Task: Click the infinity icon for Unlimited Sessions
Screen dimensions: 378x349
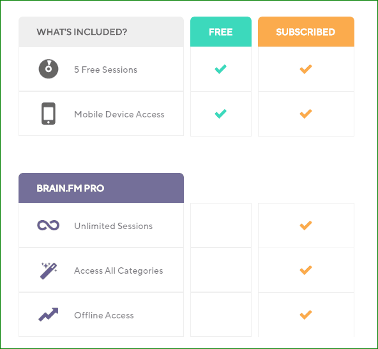Action: [49, 225]
